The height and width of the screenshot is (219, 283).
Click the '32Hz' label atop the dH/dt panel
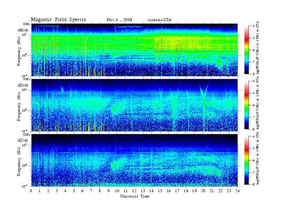coord(26,24)
